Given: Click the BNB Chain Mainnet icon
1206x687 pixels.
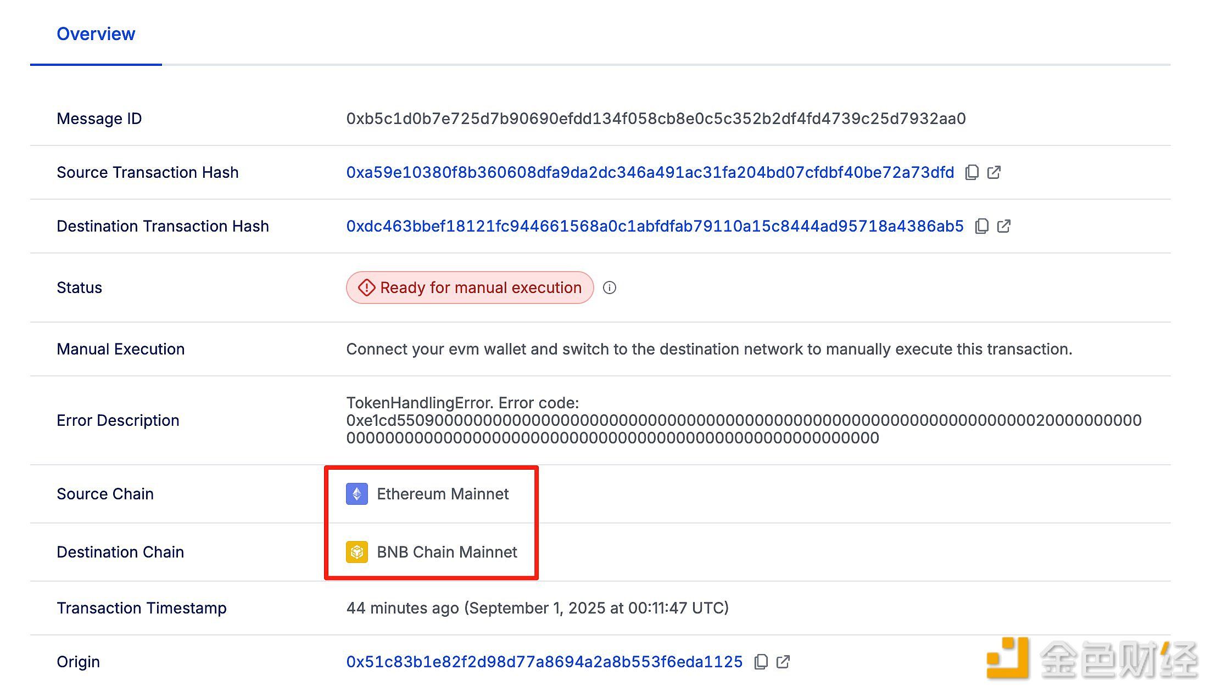Looking at the screenshot, I should [x=357, y=552].
